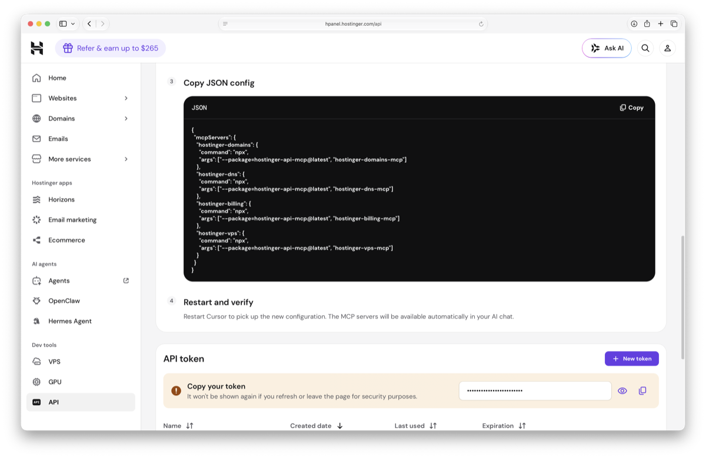Click the Ecommerce icon

point(36,240)
